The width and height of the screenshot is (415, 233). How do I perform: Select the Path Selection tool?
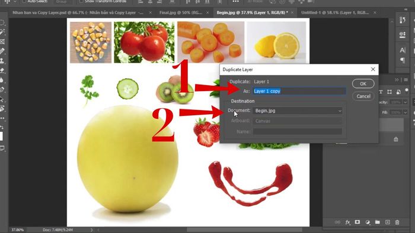coord(2,99)
